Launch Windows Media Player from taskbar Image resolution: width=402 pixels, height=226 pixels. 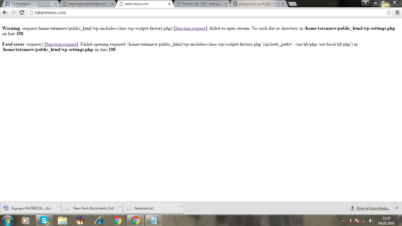(26, 220)
